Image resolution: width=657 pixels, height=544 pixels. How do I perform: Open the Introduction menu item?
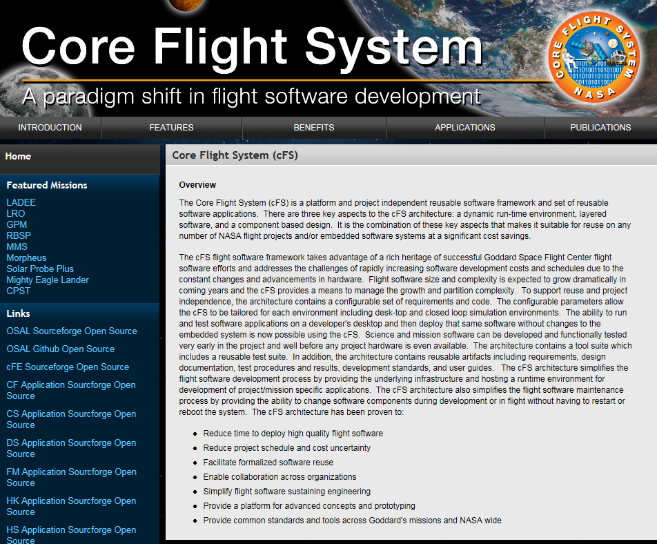50,128
